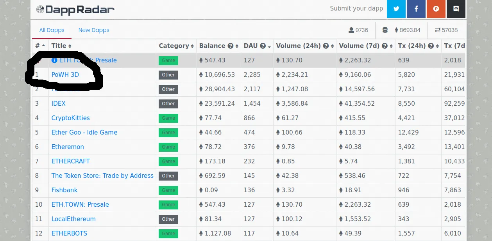Sort table by Tx (7d) column
The height and width of the screenshot is (241, 492).
click(454, 46)
